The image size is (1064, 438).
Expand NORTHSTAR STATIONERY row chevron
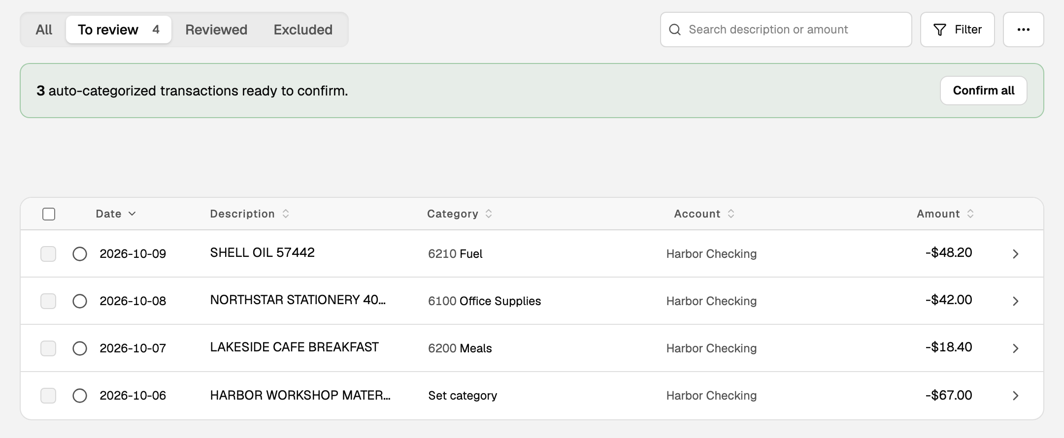1015,301
